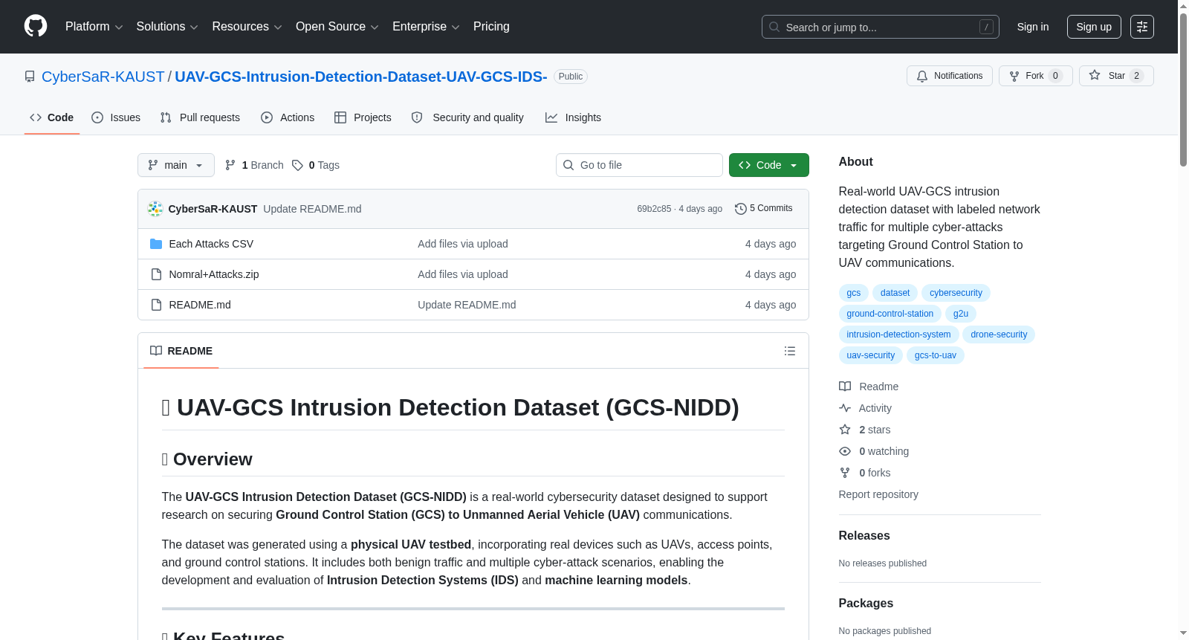Click the Notifications button

click(950, 76)
